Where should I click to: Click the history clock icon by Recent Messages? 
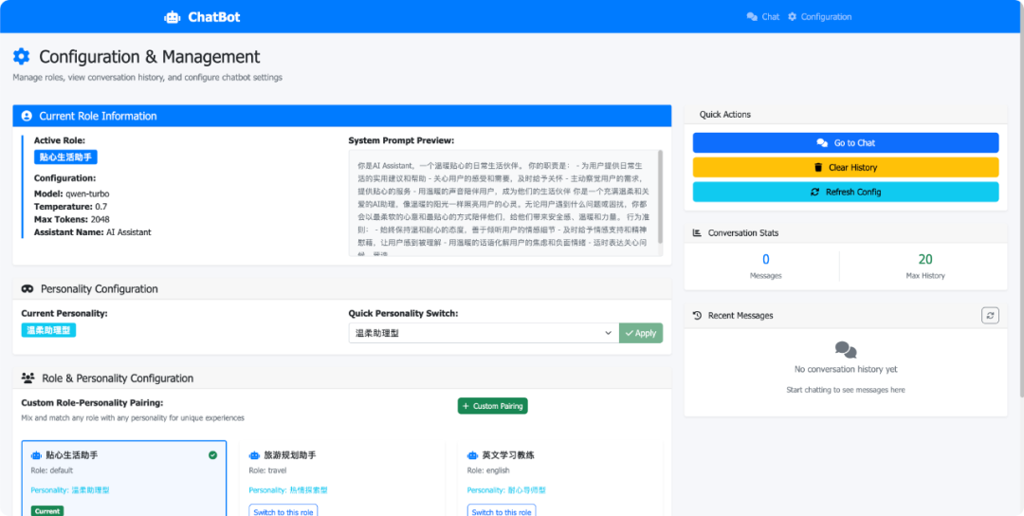coord(697,316)
